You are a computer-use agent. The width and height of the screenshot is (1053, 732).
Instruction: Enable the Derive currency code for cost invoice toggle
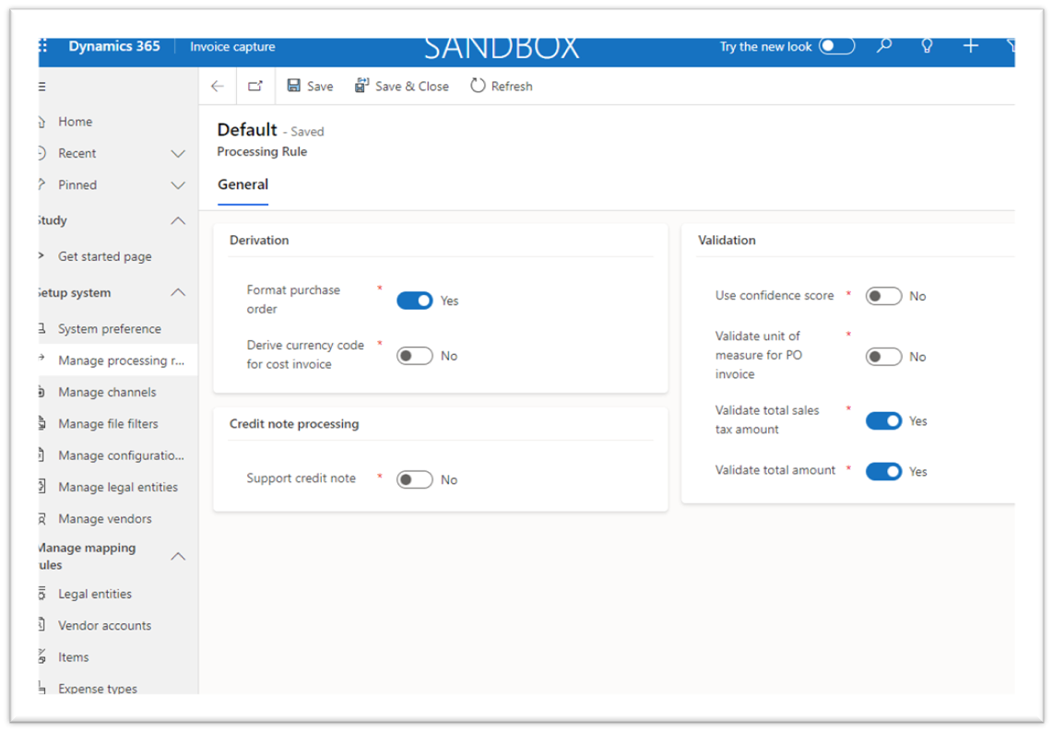tap(415, 355)
